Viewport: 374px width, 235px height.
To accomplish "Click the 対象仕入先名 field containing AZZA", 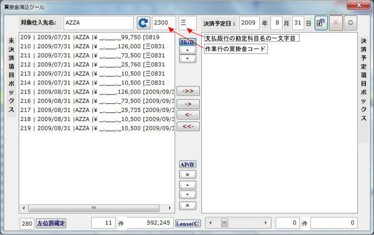I will (x=98, y=23).
